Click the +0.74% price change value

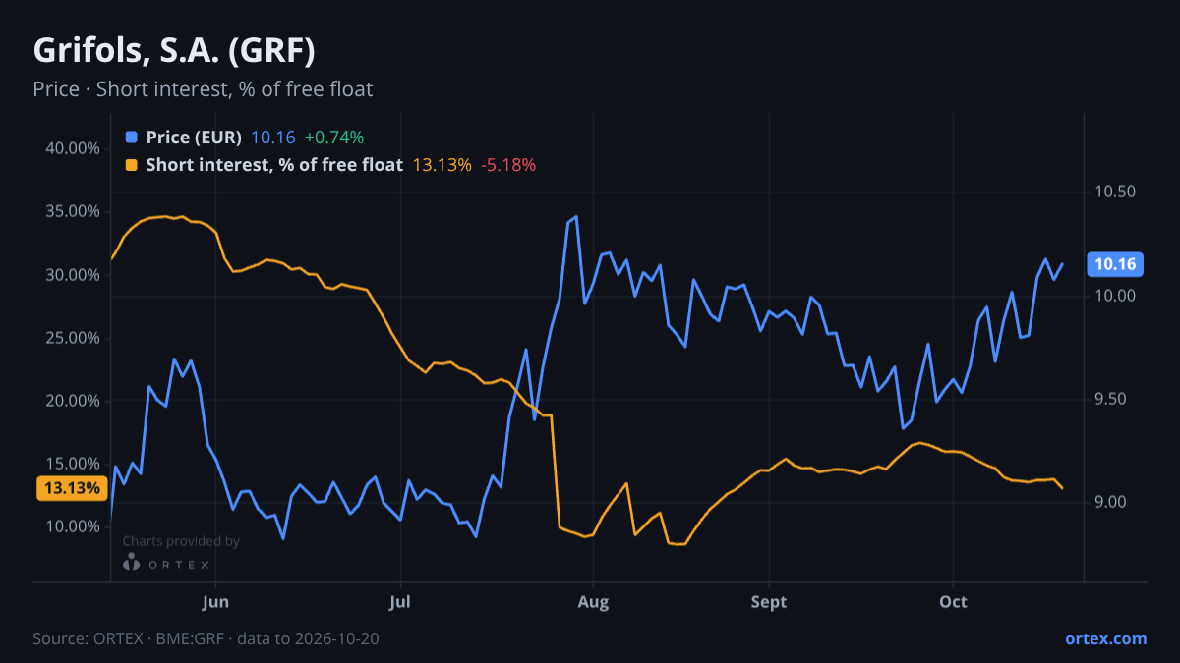coord(334,138)
